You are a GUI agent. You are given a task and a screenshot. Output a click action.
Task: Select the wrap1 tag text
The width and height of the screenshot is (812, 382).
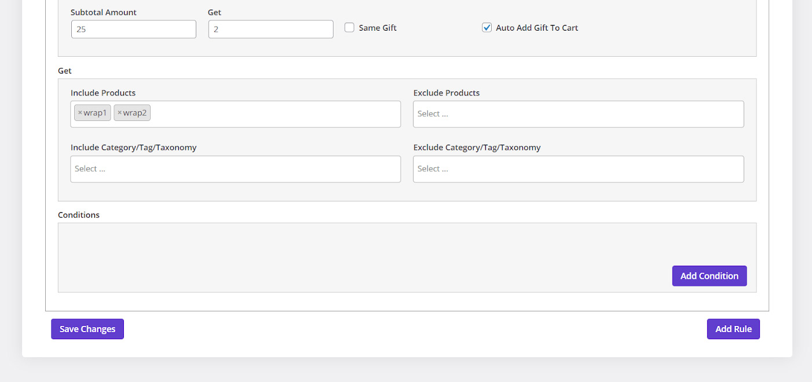click(x=96, y=113)
